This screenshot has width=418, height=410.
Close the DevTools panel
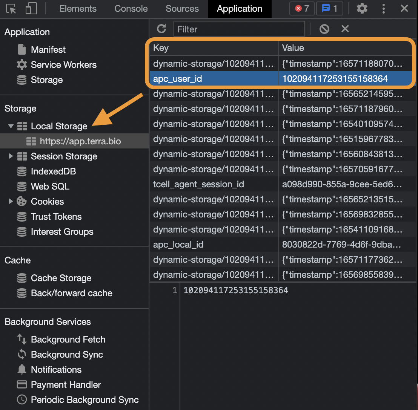click(x=404, y=9)
